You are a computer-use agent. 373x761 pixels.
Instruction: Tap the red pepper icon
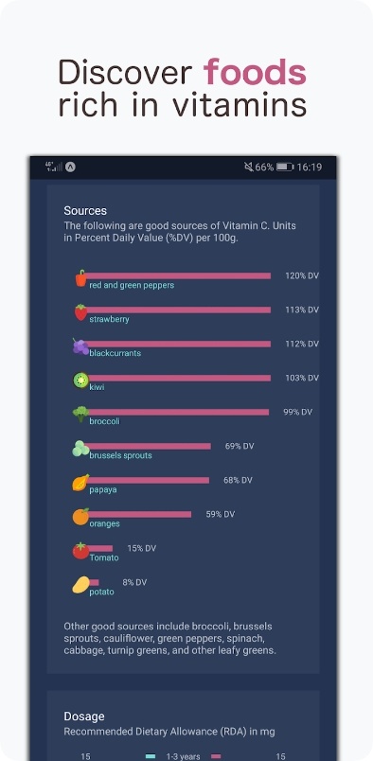pos(81,278)
